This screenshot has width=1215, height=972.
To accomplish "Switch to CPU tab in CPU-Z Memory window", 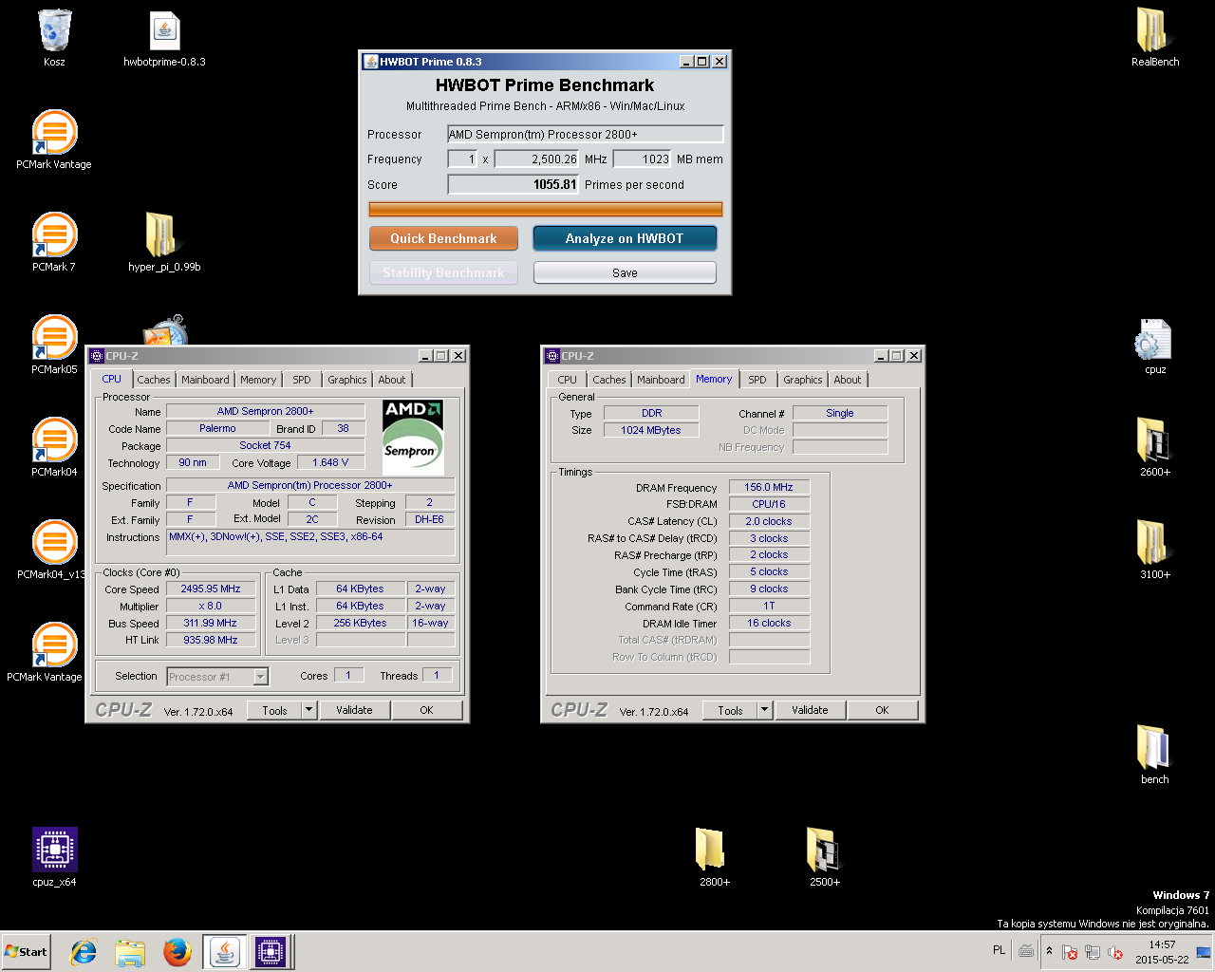I will pyautogui.click(x=568, y=380).
